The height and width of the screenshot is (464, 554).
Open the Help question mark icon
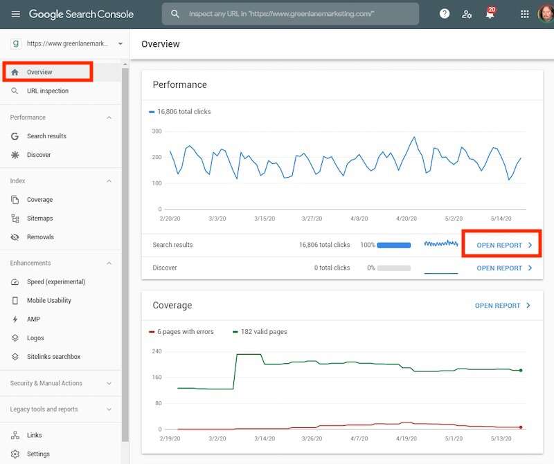(445, 14)
